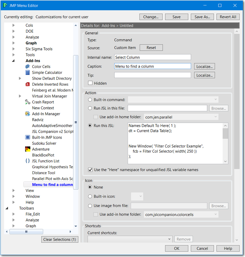Image resolution: width=245 pixels, height=257 pixels.
Task: Open the com.jslcompanion.colorcells dropdown
Action: 181,214
